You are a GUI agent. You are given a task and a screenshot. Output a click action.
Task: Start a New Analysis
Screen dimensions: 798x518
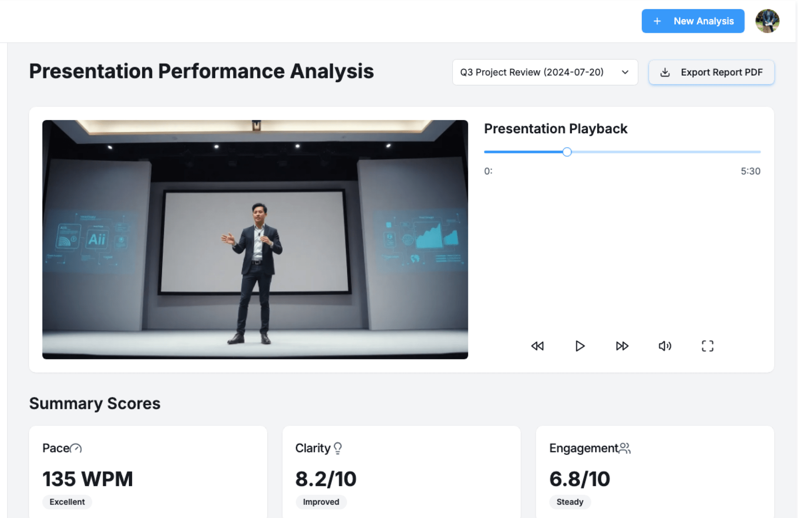[703, 21]
